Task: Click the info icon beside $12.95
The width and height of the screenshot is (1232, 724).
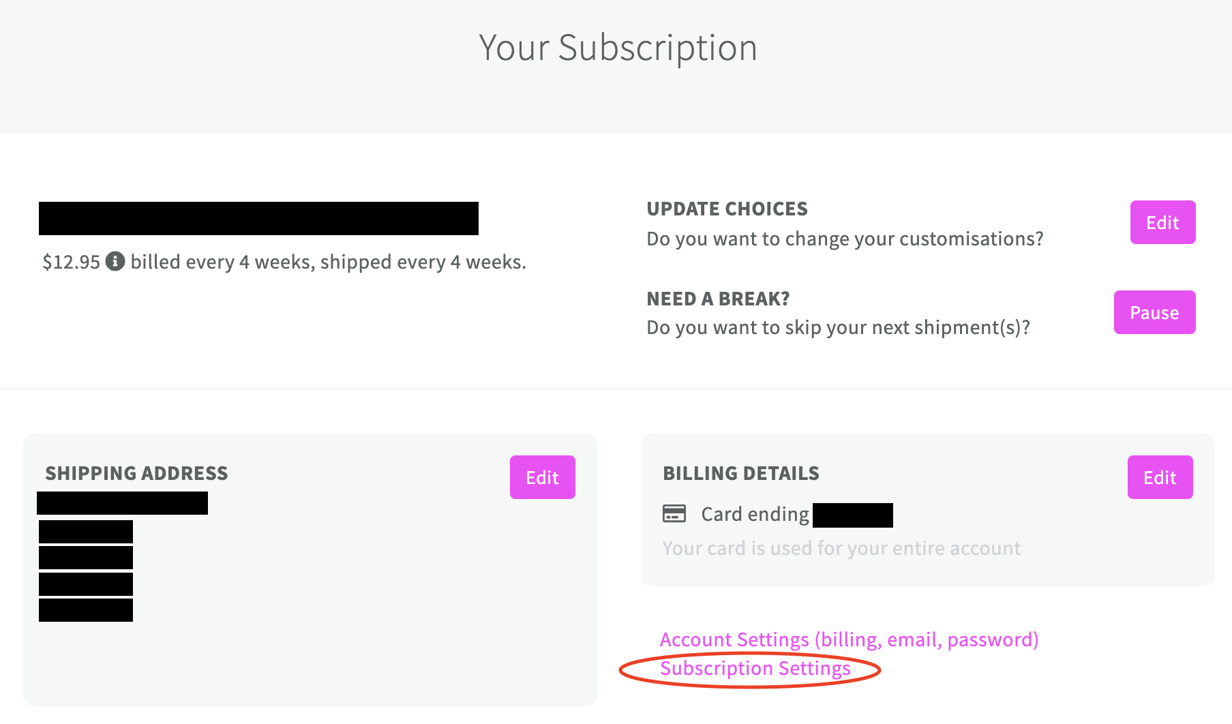Action: 115,261
